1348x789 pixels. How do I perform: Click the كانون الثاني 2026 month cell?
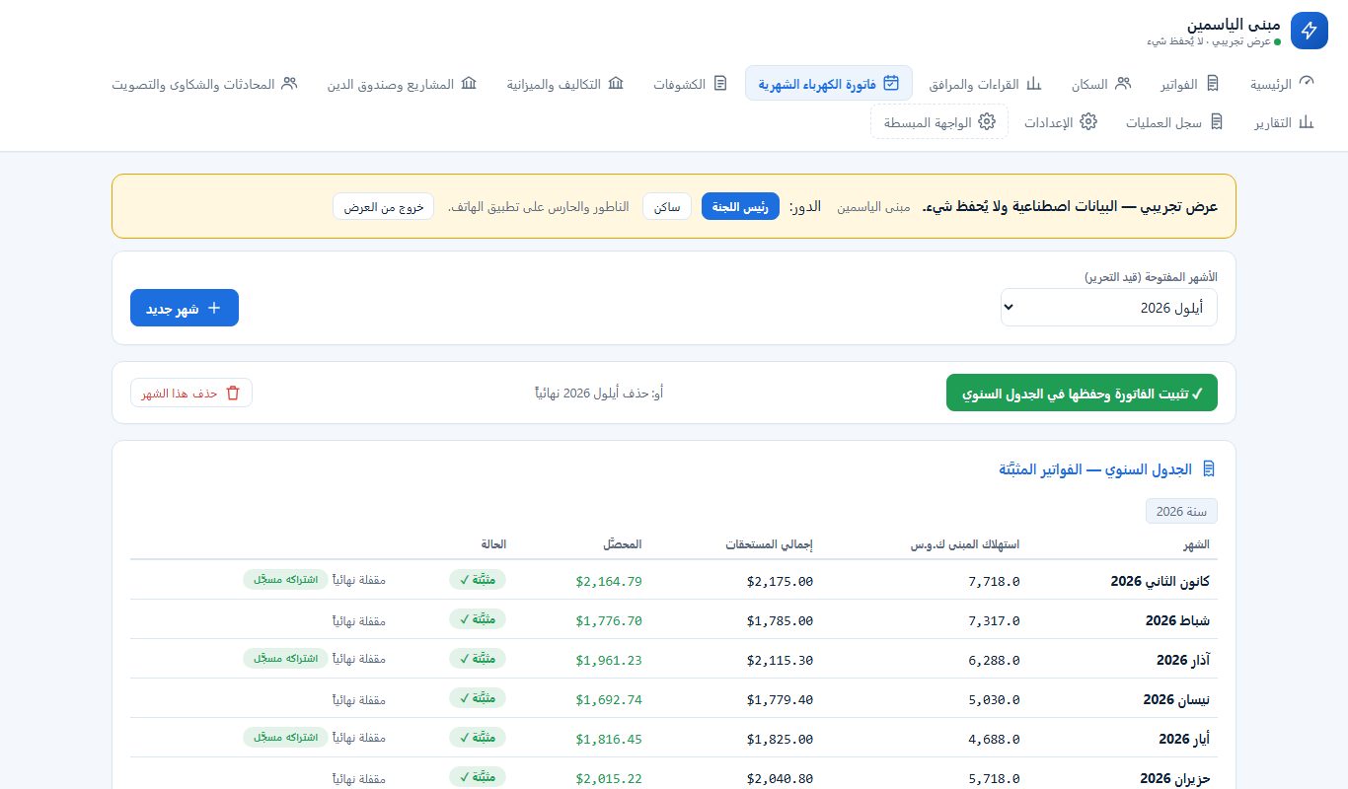[1160, 581]
